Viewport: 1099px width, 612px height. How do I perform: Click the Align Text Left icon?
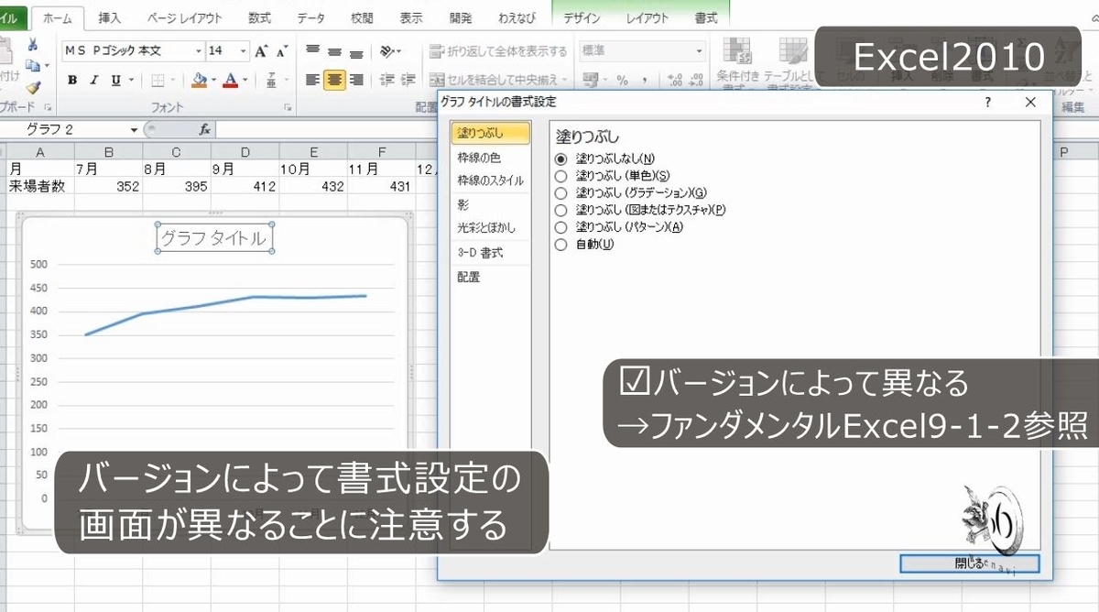(x=313, y=81)
